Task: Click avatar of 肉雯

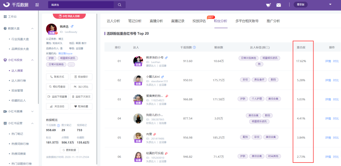Action: (138, 138)
